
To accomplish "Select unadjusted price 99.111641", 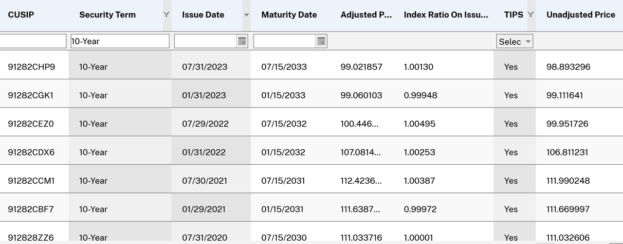I will click(x=565, y=95).
